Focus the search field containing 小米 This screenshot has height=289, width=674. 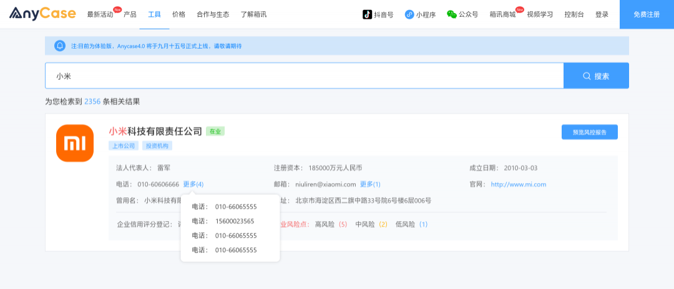pos(305,76)
